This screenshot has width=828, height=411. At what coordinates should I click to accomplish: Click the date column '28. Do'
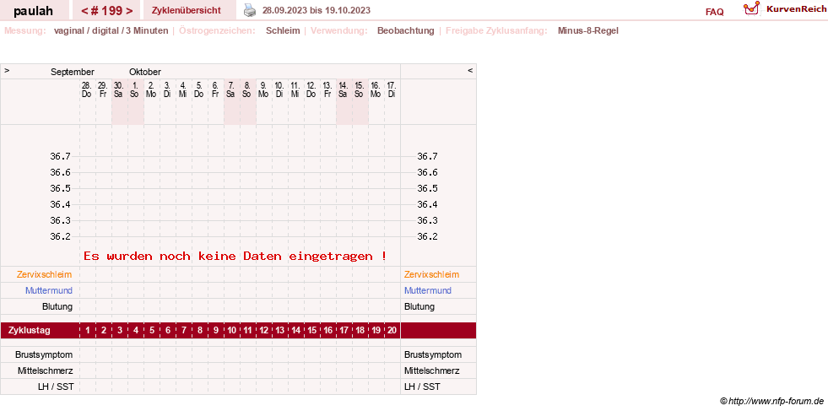87,89
